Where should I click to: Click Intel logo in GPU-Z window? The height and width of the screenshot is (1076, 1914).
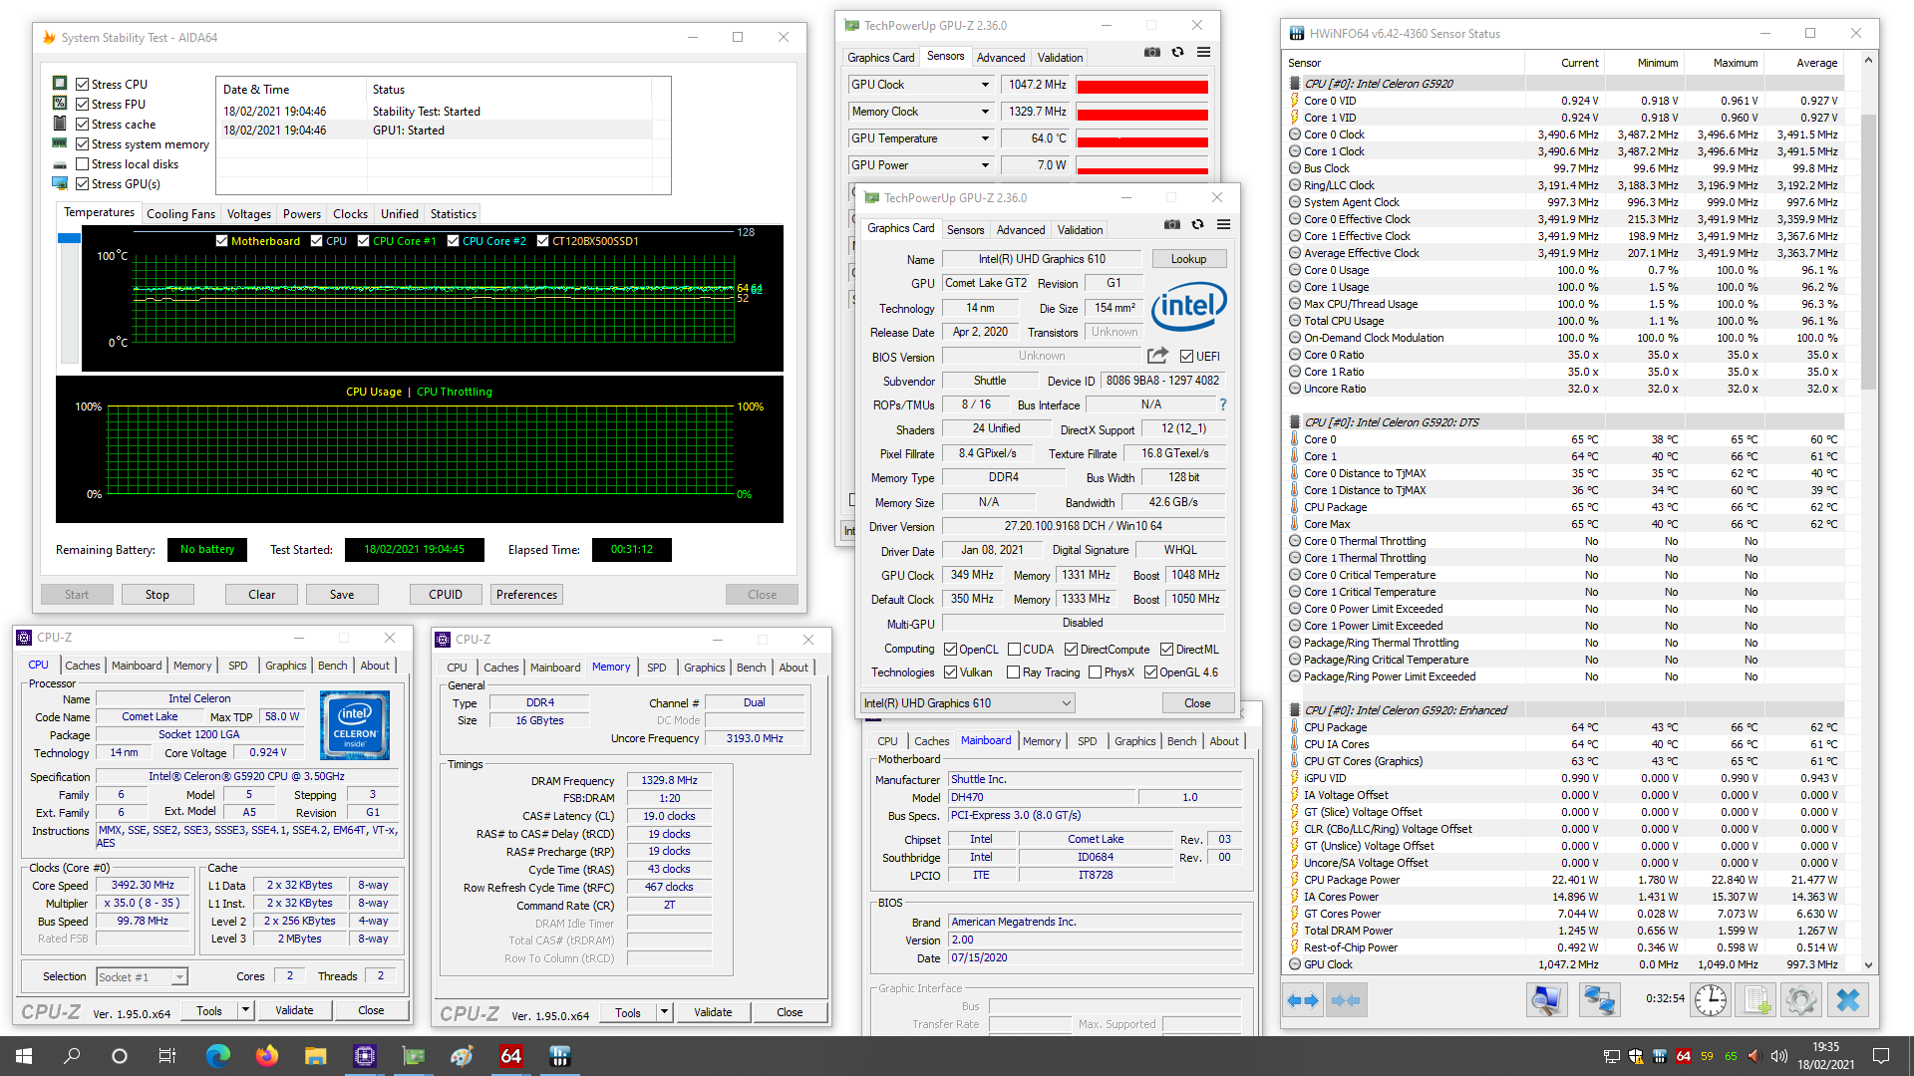click(x=1188, y=307)
